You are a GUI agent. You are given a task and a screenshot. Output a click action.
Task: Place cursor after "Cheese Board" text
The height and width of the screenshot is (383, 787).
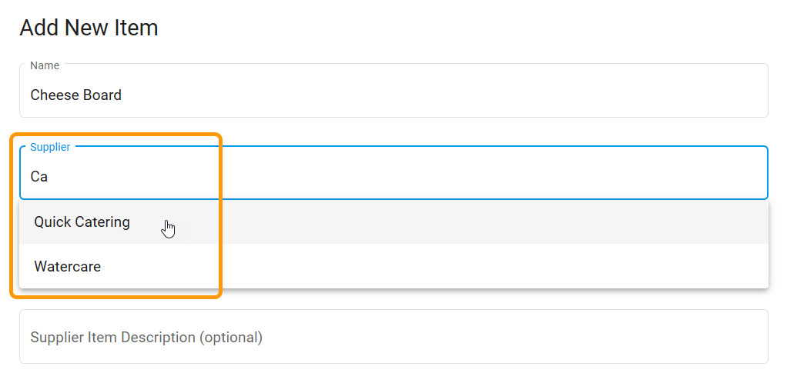122,95
